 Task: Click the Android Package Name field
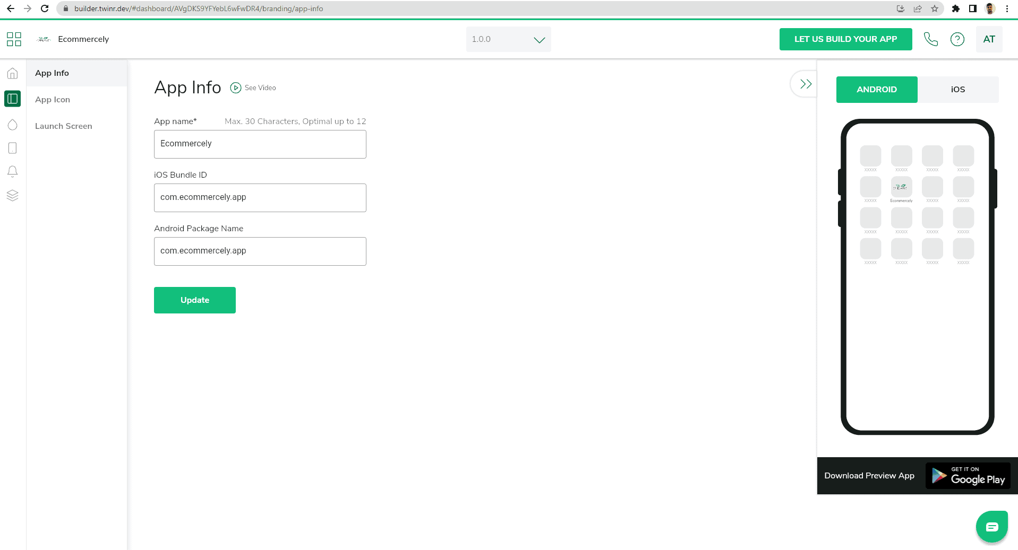pyautogui.click(x=260, y=251)
